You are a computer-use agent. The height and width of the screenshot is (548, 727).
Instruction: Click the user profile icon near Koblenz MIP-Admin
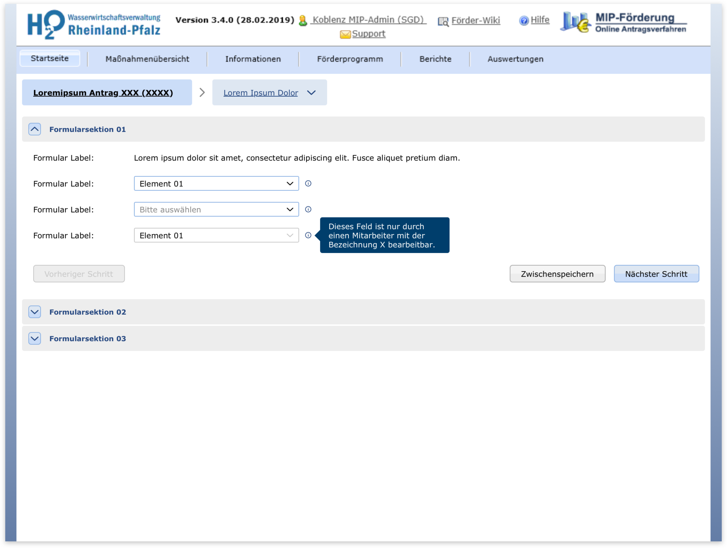(303, 21)
